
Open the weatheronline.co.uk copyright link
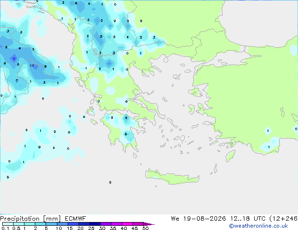click(x=259, y=226)
